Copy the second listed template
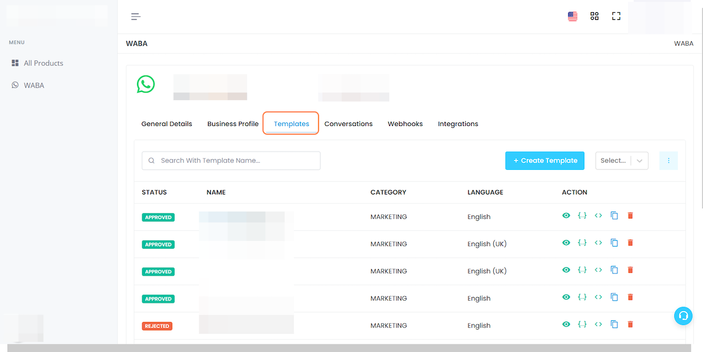 click(x=614, y=242)
